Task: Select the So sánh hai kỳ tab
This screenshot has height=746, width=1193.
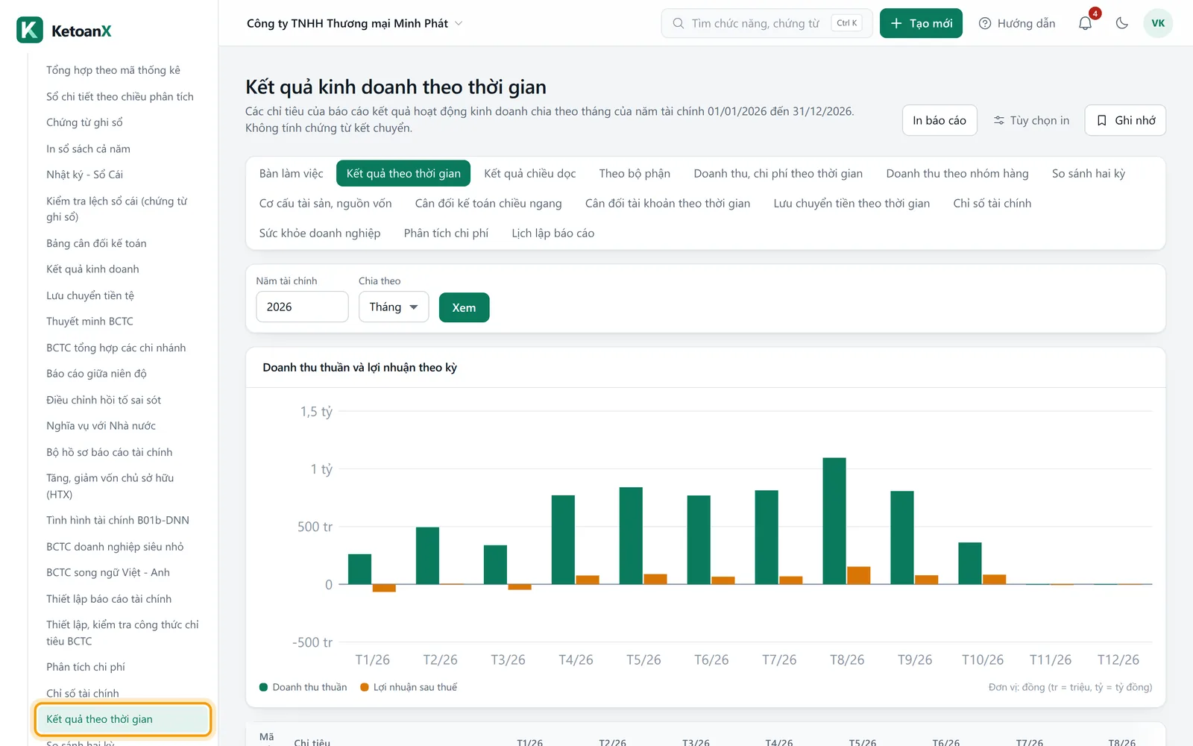Action: click(x=1089, y=173)
